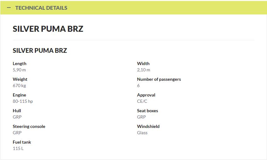Click the Steering console label
The height and width of the screenshot is (160, 267).
pyautogui.click(x=29, y=126)
